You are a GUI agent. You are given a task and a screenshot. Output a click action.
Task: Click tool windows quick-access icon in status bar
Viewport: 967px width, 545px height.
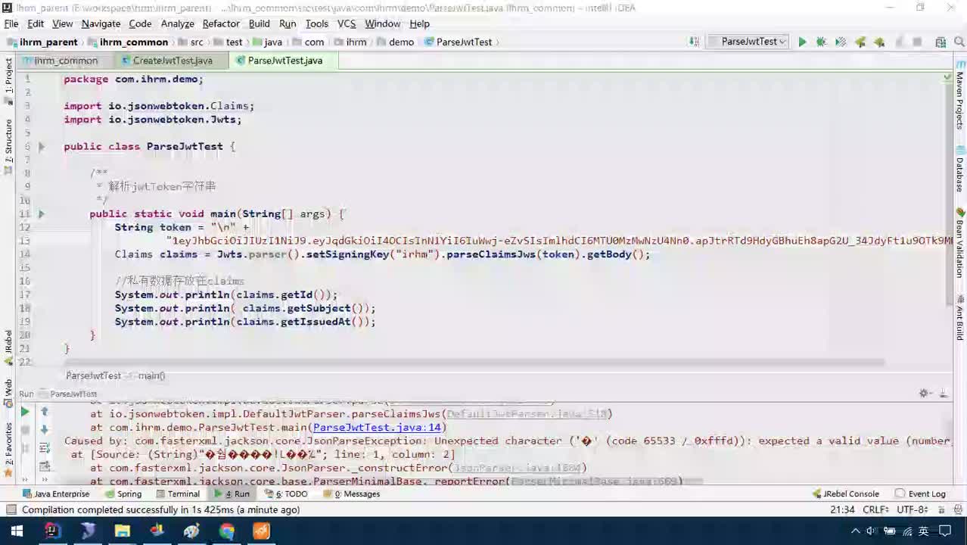(11, 510)
